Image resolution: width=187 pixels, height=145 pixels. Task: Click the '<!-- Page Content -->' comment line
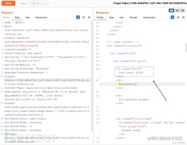click(122, 42)
